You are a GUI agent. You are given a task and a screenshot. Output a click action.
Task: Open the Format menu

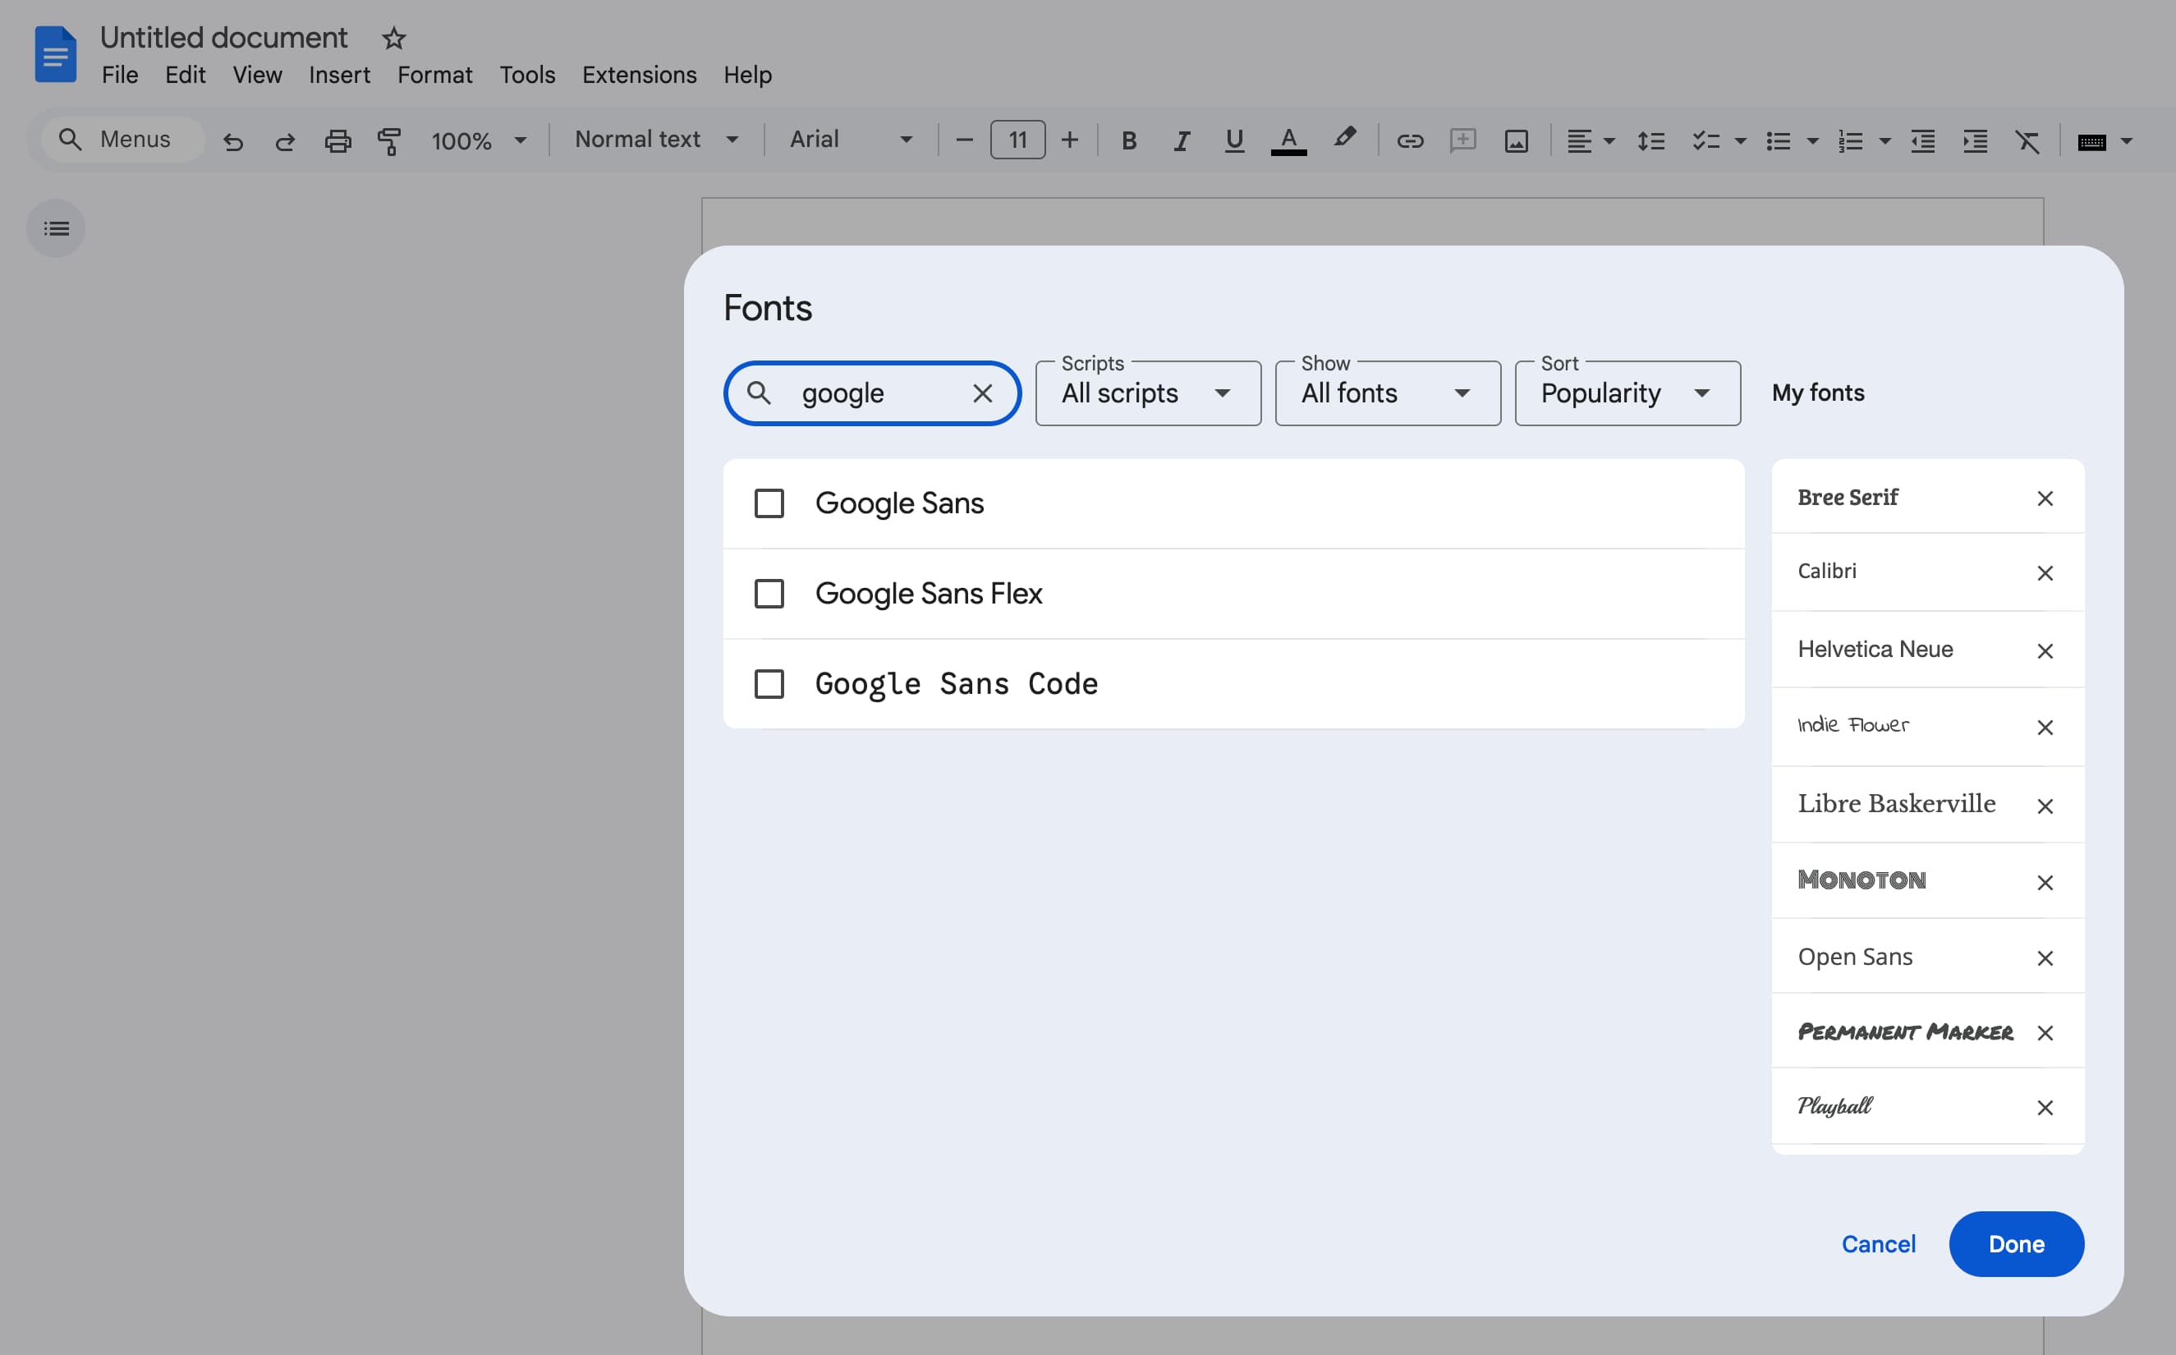[x=434, y=76]
